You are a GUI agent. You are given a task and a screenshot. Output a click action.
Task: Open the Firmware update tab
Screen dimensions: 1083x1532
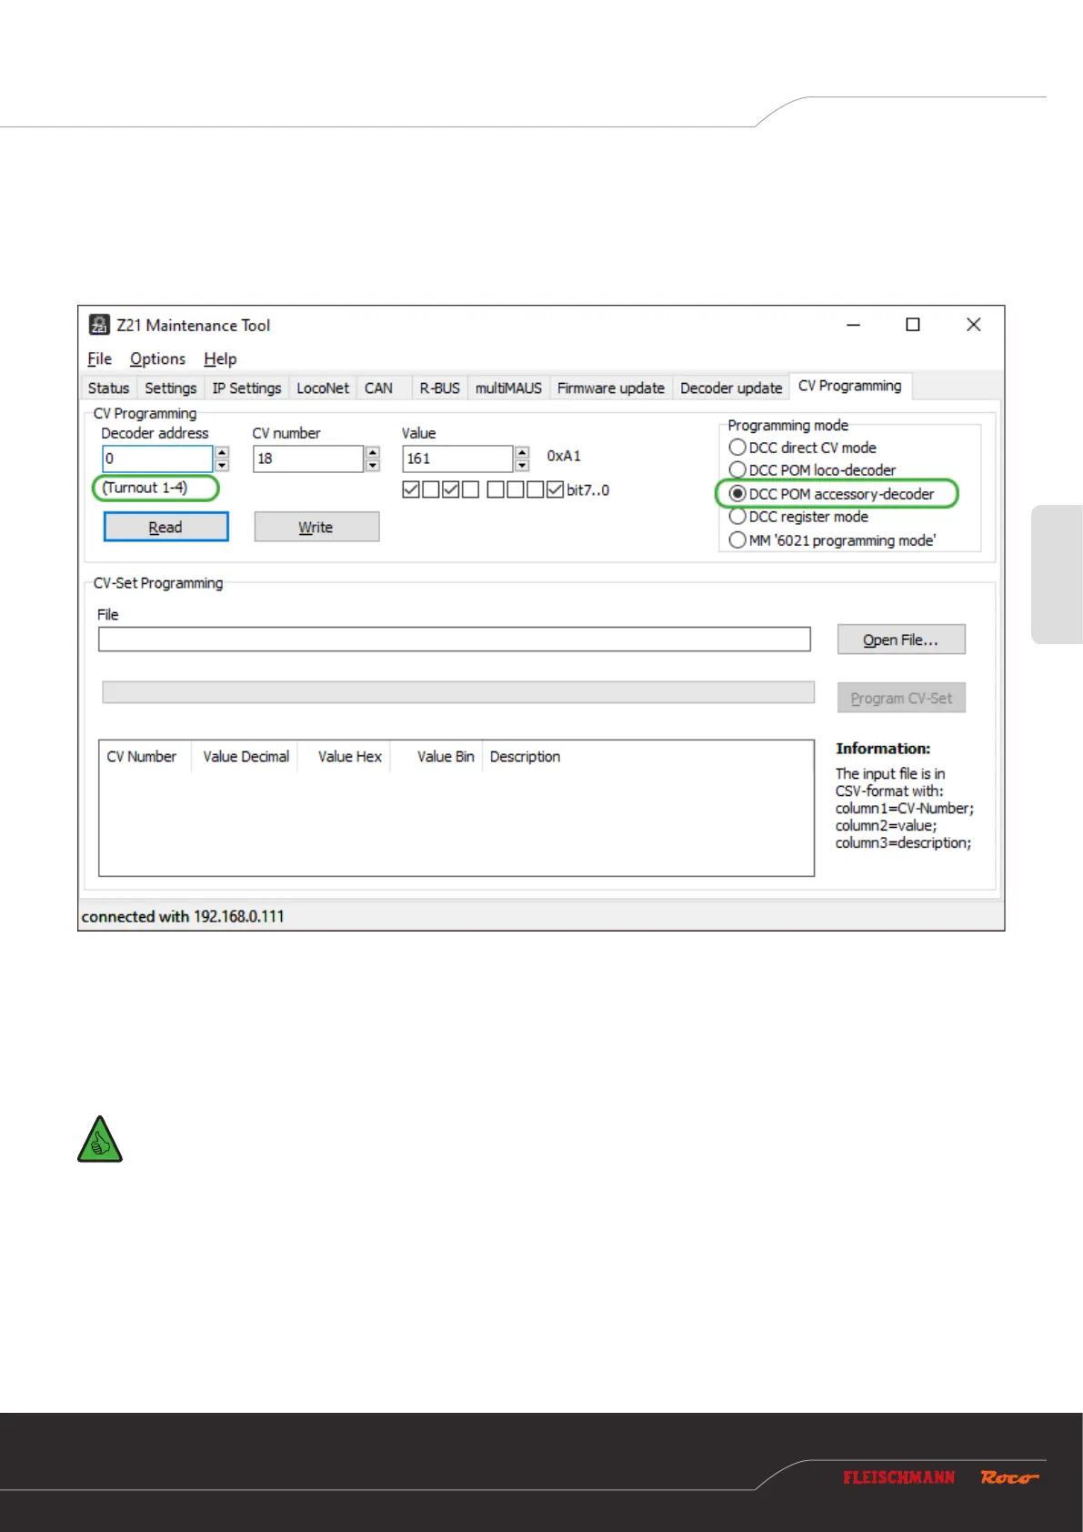pyautogui.click(x=611, y=388)
